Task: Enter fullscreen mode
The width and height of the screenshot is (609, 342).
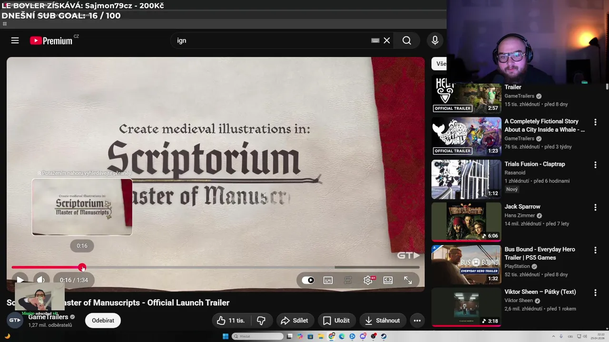Action: (408, 280)
